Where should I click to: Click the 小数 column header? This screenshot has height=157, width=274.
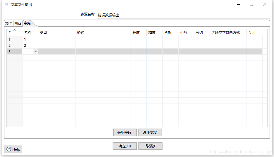186,33
